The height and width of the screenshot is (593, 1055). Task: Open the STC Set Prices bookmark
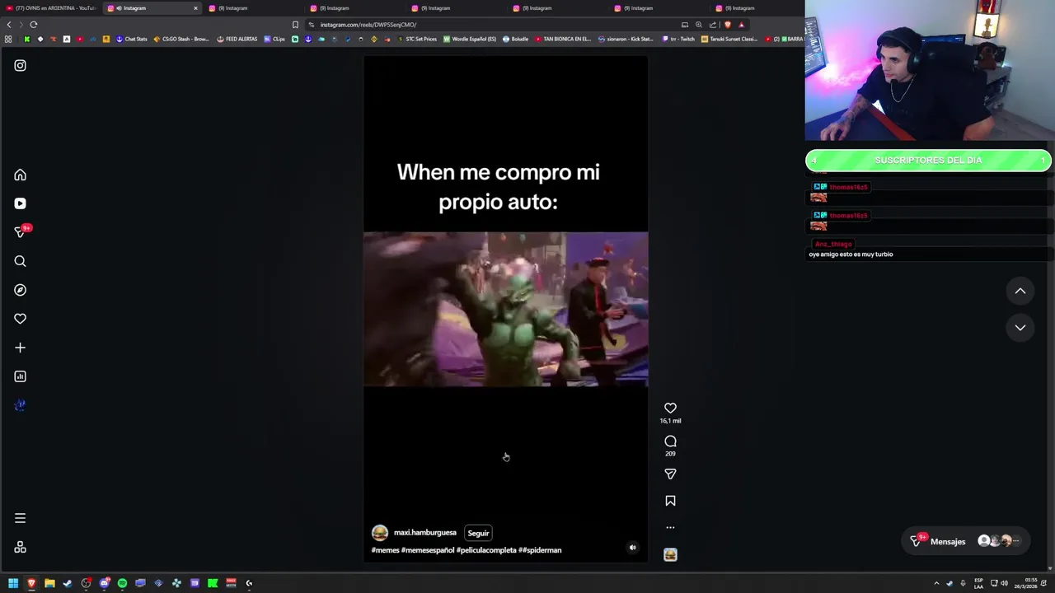click(416, 39)
